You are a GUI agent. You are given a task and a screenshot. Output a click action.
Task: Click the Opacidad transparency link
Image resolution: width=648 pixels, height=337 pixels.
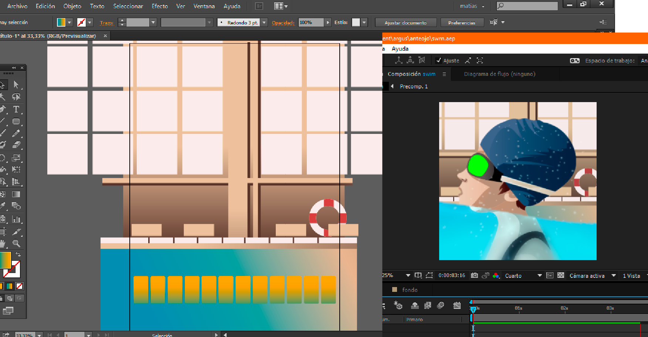point(283,23)
